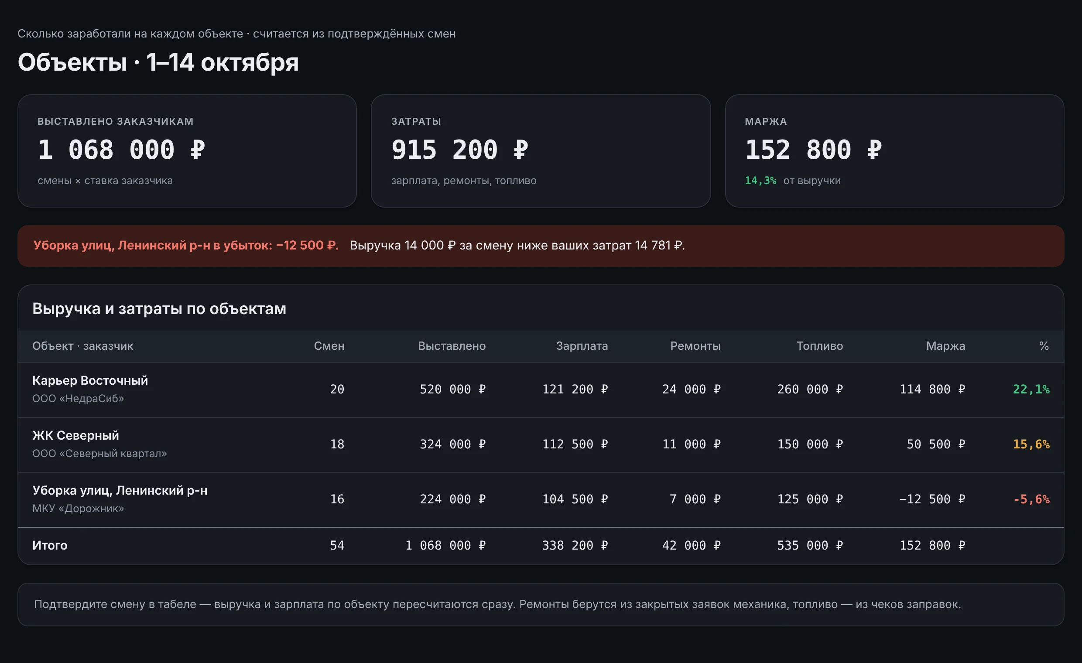Click the 'Зарплата' column header
1082x663 pixels.
point(582,346)
